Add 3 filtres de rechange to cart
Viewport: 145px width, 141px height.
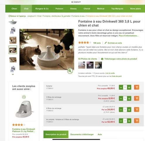137,98
